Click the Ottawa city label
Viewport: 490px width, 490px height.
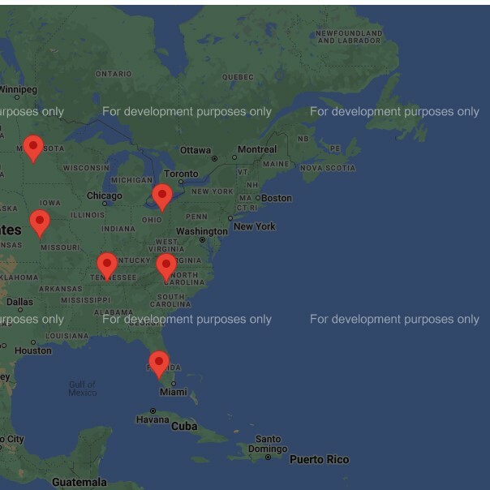point(196,150)
